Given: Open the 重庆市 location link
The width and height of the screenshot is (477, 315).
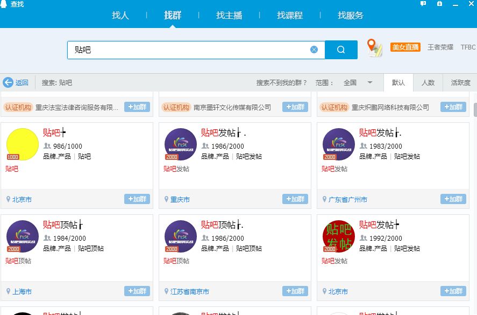Looking at the screenshot, I should click(x=180, y=200).
